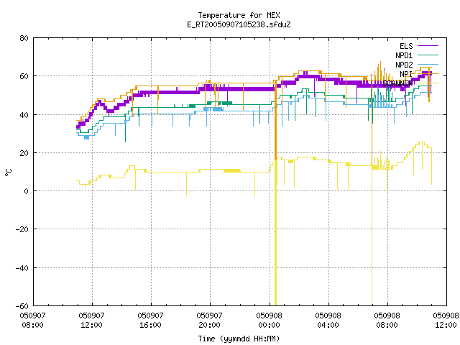Click the y-axis tick label -40
The width and height of the screenshot is (460, 345).
(22, 268)
